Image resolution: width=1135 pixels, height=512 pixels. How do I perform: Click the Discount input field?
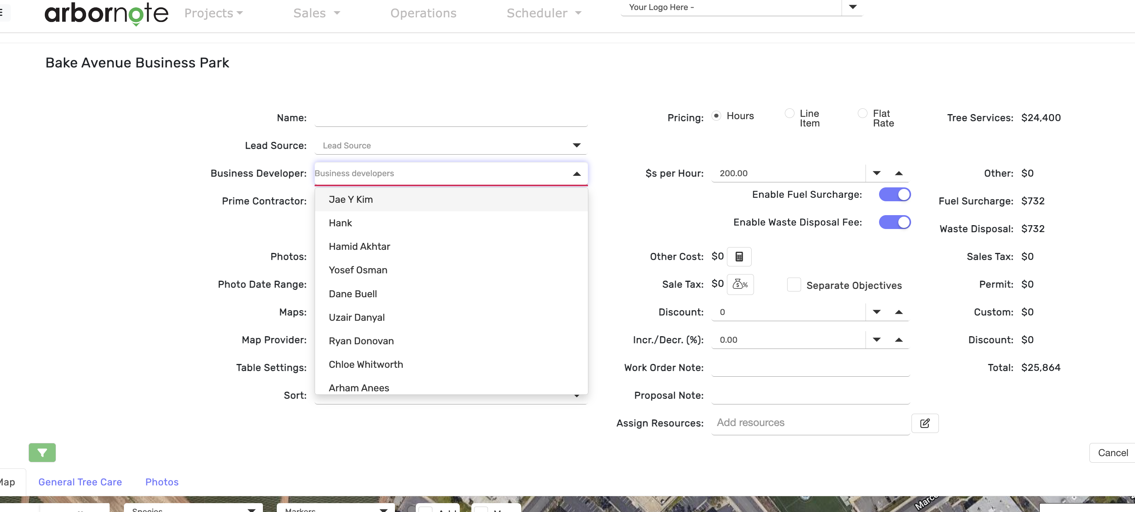tap(788, 312)
